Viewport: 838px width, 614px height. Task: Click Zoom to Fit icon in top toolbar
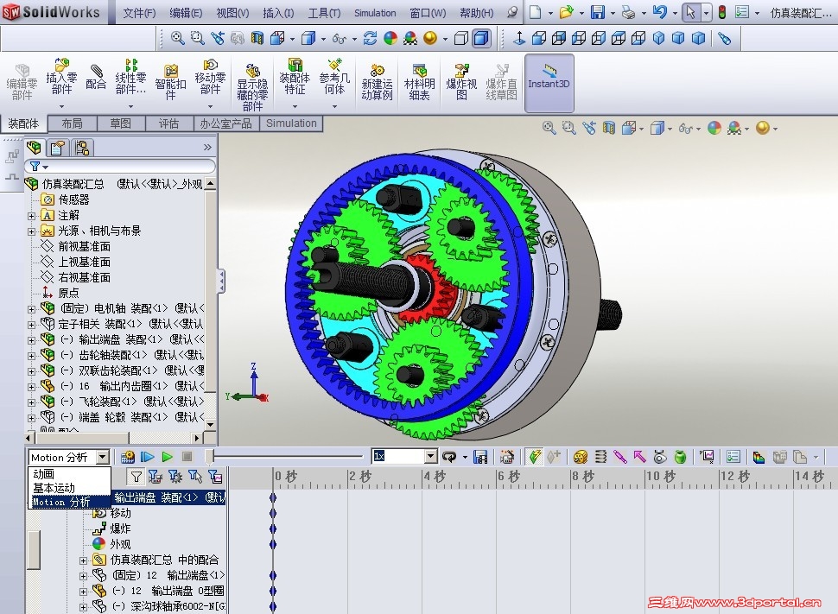pos(177,38)
